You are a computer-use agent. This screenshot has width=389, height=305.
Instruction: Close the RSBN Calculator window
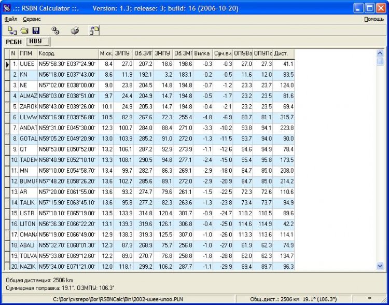[381, 8]
